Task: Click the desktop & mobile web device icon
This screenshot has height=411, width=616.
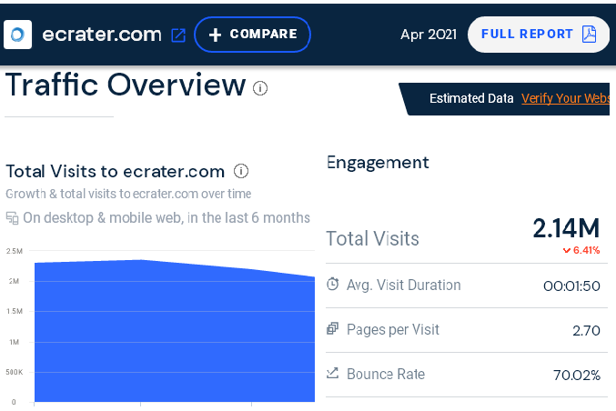Action: click(12, 218)
